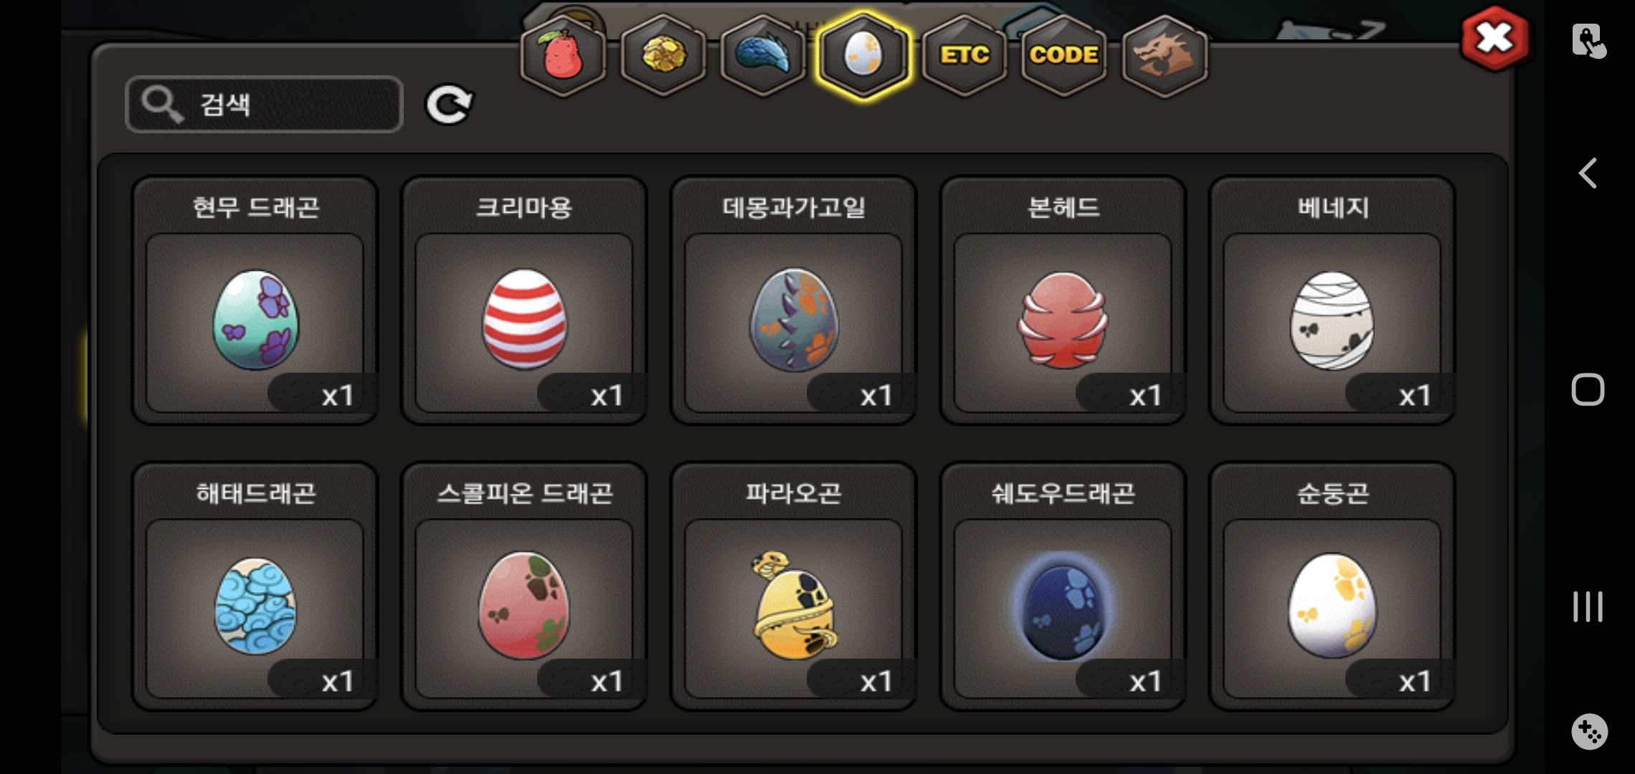Click the 검색 search field
1635x774 pixels.
tap(264, 105)
